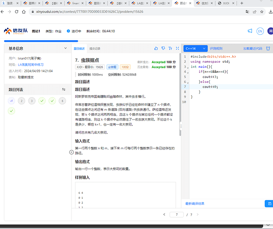Click the thumbs-down dislike icon
Image resolution: width=273 pixels, height=229 pixels.
(x=163, y=48)
